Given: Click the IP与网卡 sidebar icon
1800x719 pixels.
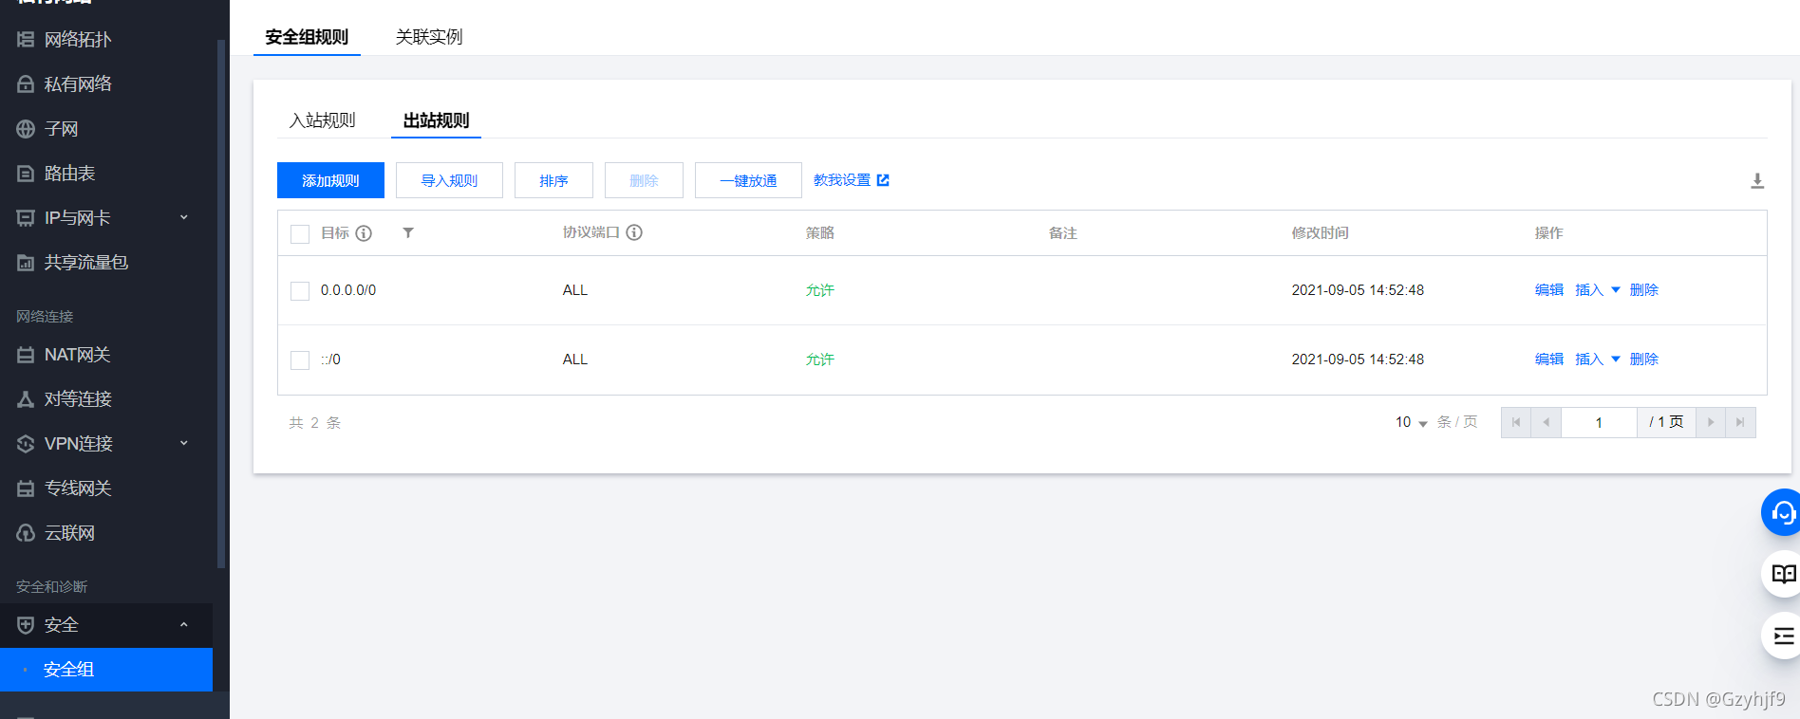Looking at the screenshot, I should point(26,218).
